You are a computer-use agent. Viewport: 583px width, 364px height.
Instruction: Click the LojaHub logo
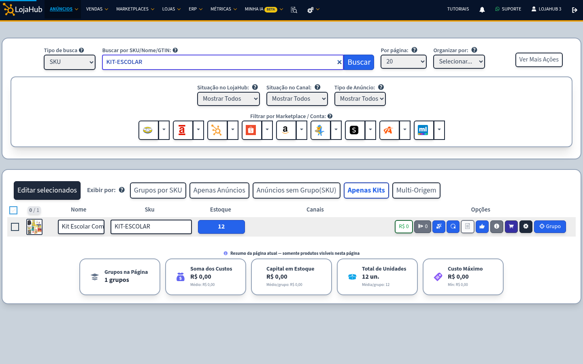(23, 9)
